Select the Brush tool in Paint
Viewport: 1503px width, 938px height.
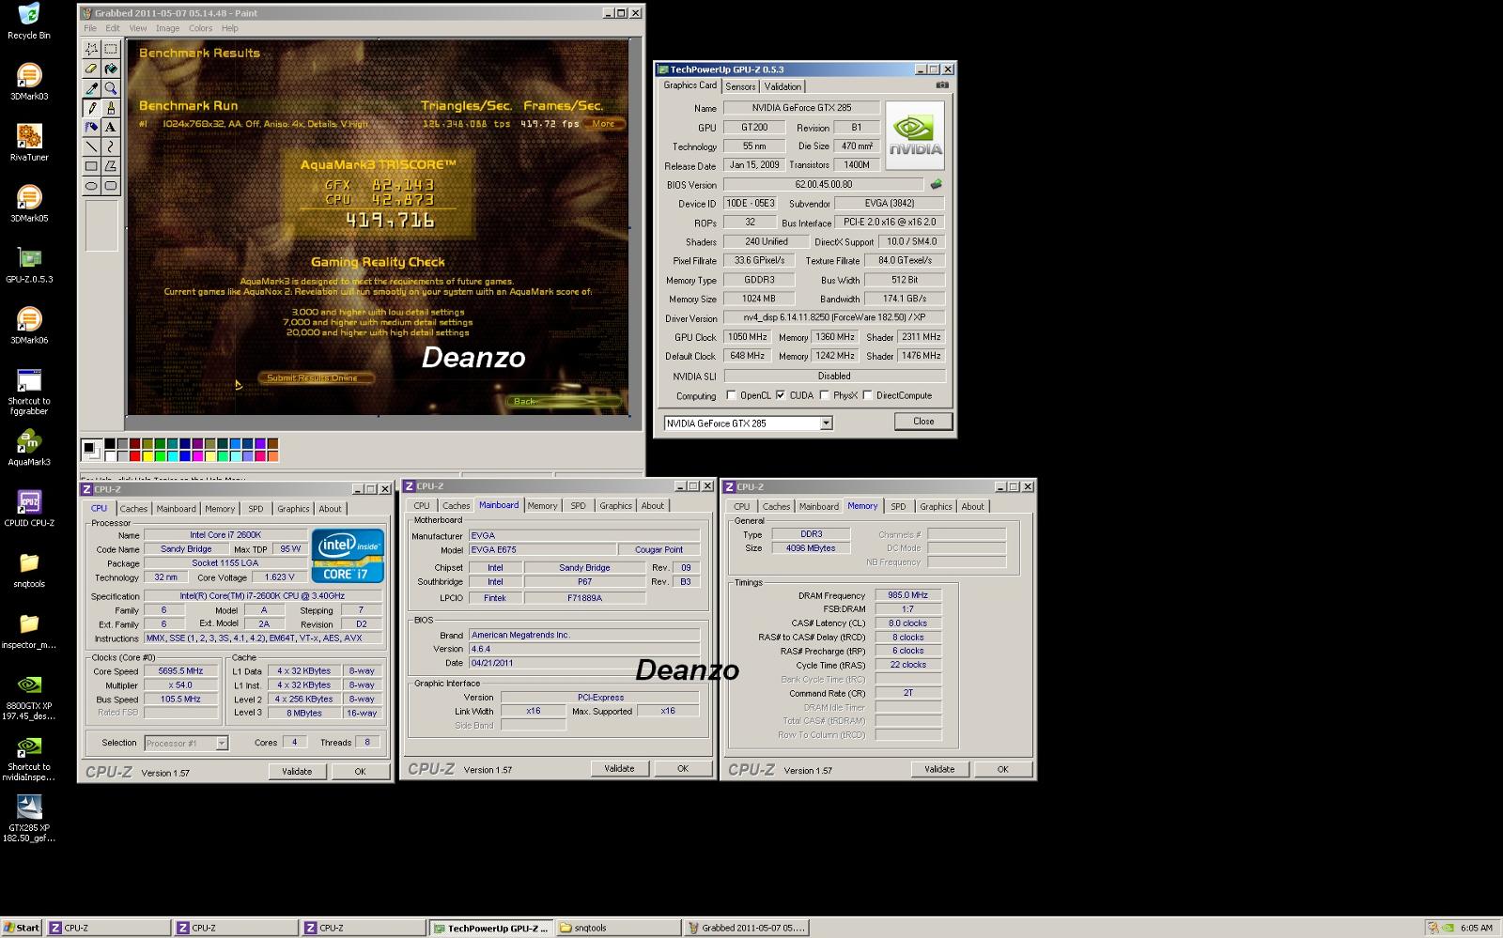click(111, 108)
